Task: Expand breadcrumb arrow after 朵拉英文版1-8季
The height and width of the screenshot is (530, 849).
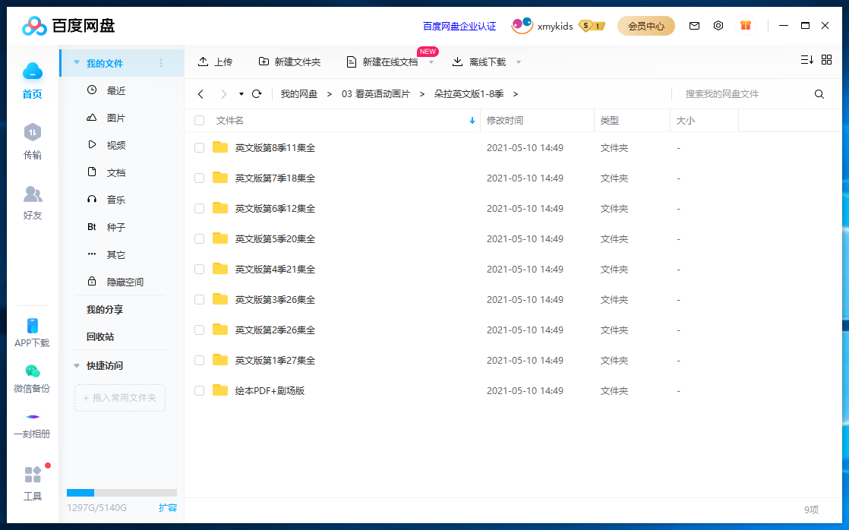Action: click(516, 94)
